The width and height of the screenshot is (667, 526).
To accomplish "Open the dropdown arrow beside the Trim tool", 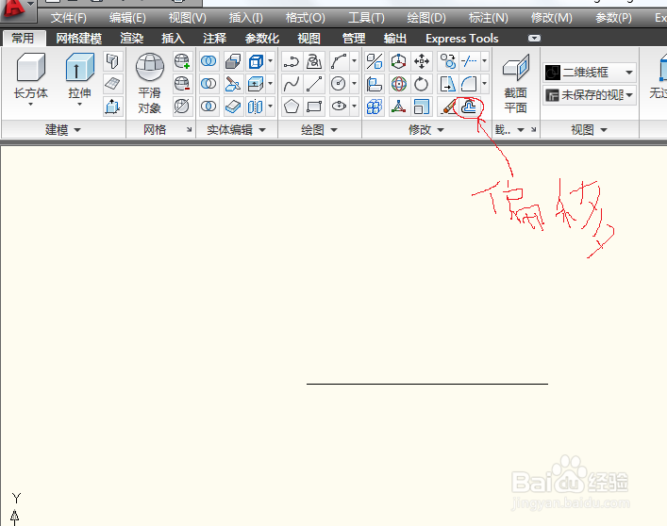I will [x=484, y=61].
